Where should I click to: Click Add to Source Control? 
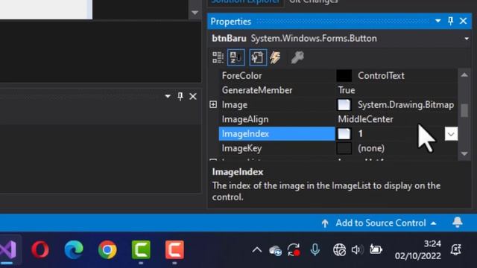click(380, 223)
